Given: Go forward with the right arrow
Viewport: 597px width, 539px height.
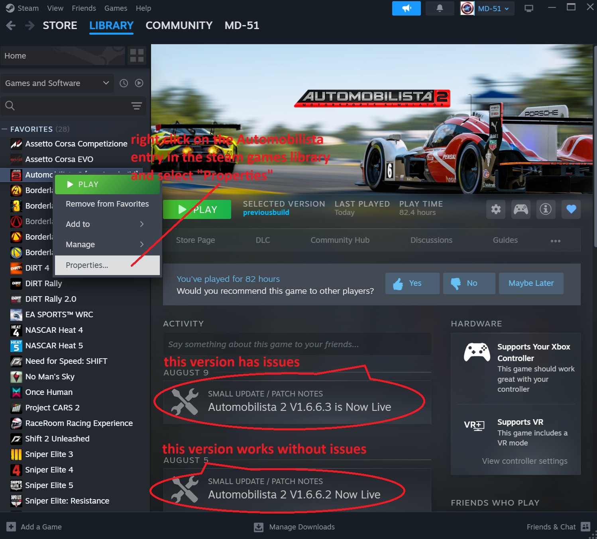Looking at the screenshot, I should point(29,25).
